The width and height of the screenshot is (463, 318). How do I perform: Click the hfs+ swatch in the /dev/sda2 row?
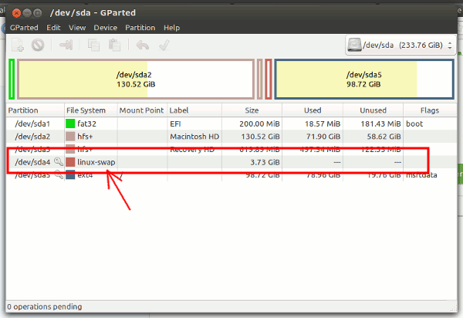coord(70,137)
